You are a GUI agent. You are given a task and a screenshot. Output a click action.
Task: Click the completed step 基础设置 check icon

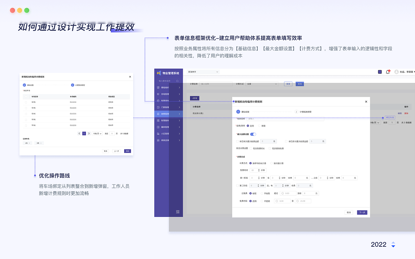(x=24, y=85)
